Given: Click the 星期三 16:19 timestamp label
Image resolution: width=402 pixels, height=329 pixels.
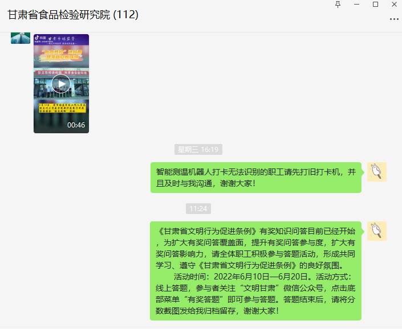Looking at the screenshot, I should coord(198,149).
